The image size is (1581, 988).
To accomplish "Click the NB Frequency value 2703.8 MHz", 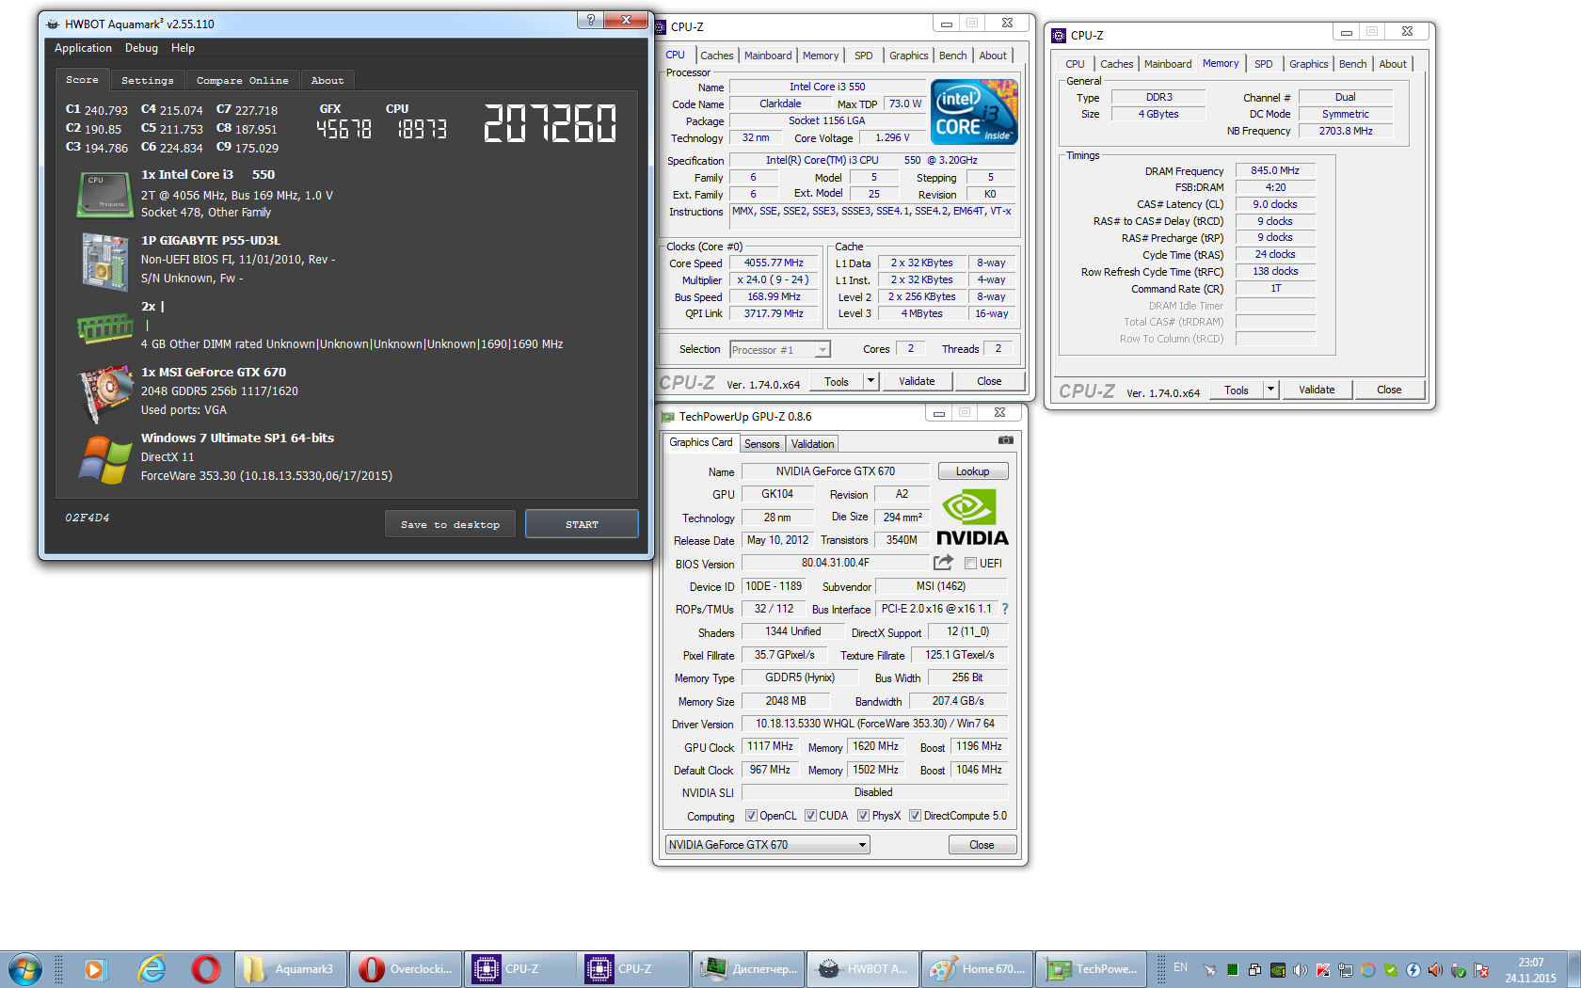I will 1345,131.
